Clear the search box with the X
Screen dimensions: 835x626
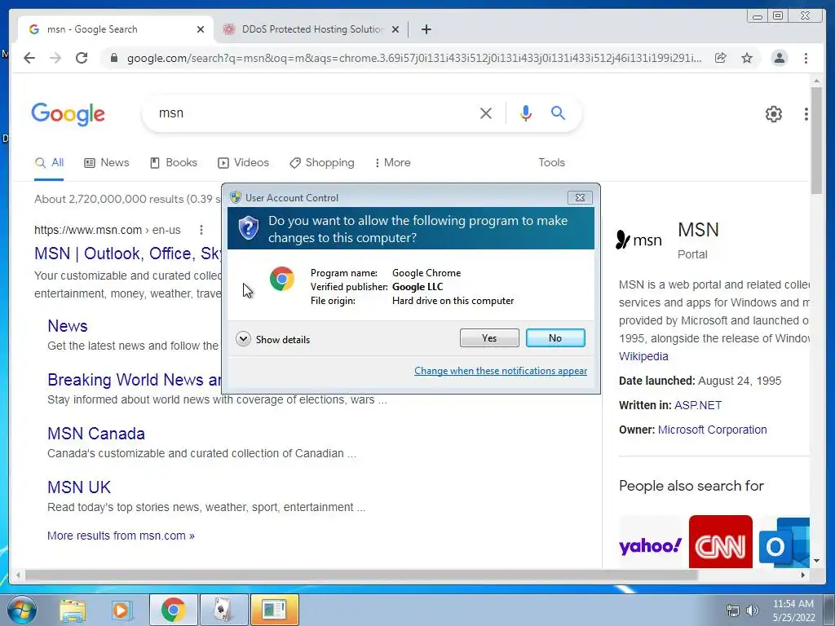tap(486, 112)
